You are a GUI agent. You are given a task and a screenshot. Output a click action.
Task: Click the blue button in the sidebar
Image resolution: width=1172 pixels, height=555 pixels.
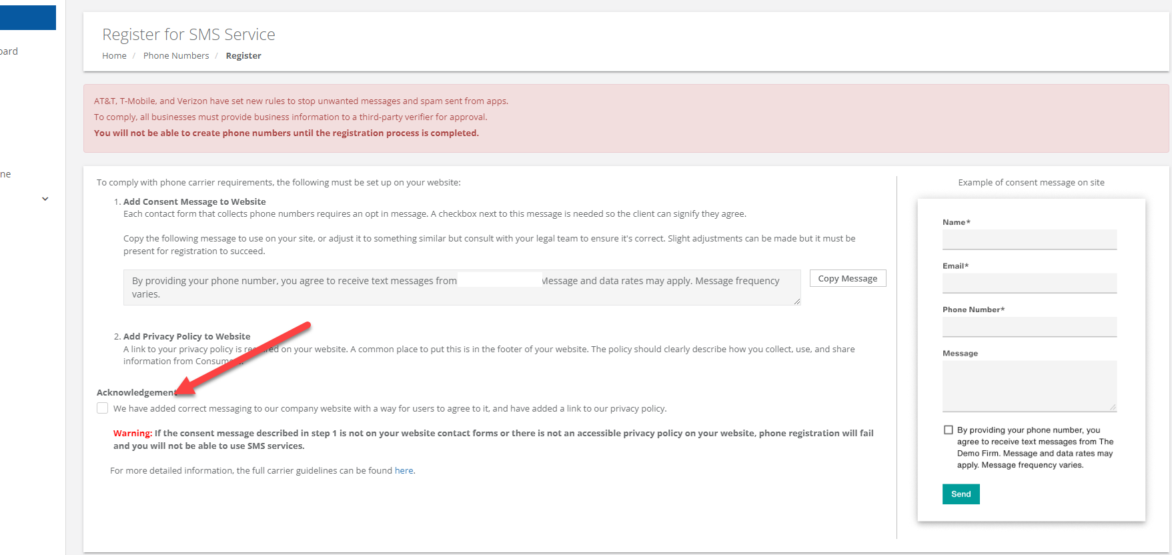(27, 18)
